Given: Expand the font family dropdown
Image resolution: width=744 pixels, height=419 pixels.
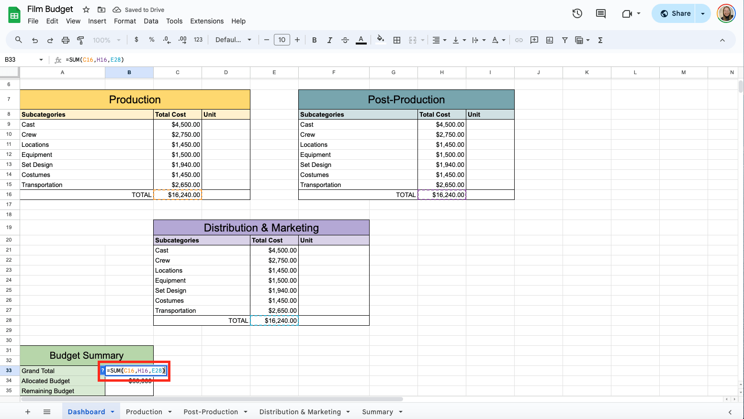Looking at the screenshot, I should tap(234, 40).
